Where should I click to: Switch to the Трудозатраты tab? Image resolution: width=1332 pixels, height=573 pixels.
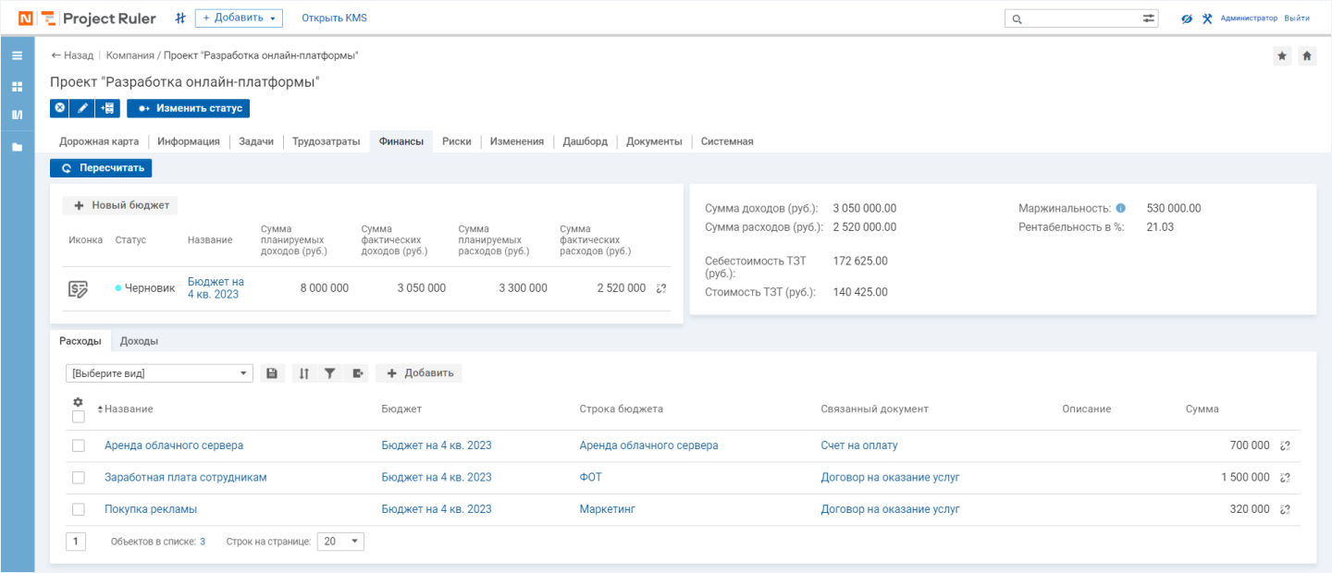(327, 141)
